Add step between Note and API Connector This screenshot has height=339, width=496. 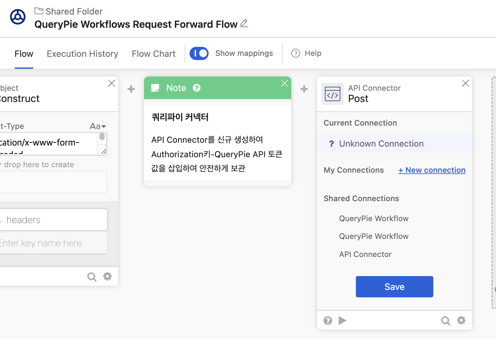point(304,89)
